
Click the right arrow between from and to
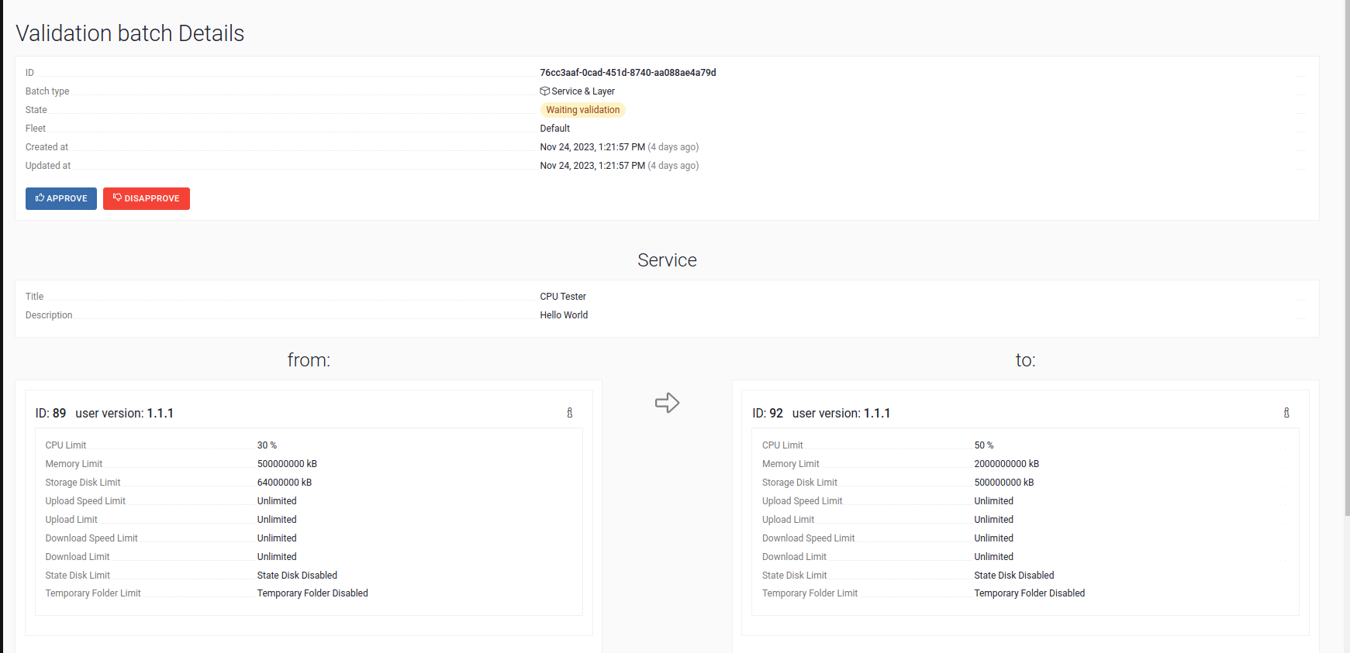coord(667,403)
